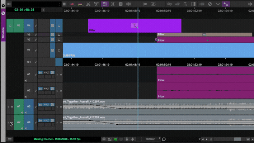
Task: Open the Title tool T+ icon
Action: [186, 4]
